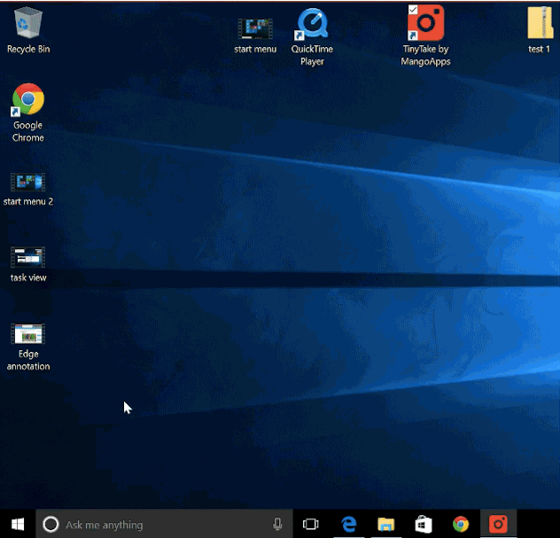The image size is (560, 538).
Task: Click the Cortana circle icon
Action: [x=51, y=524]
